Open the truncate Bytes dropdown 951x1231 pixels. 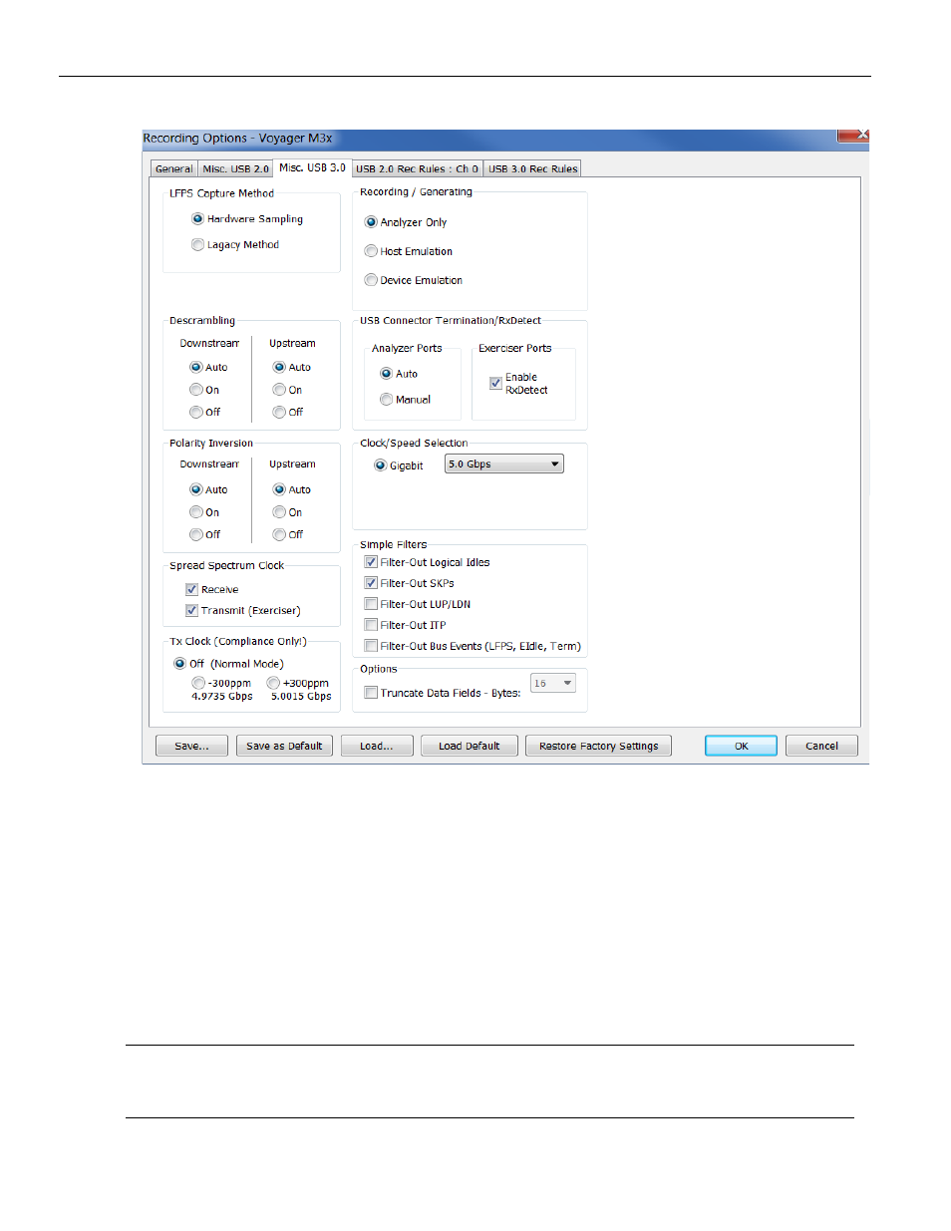coord(553,684)
